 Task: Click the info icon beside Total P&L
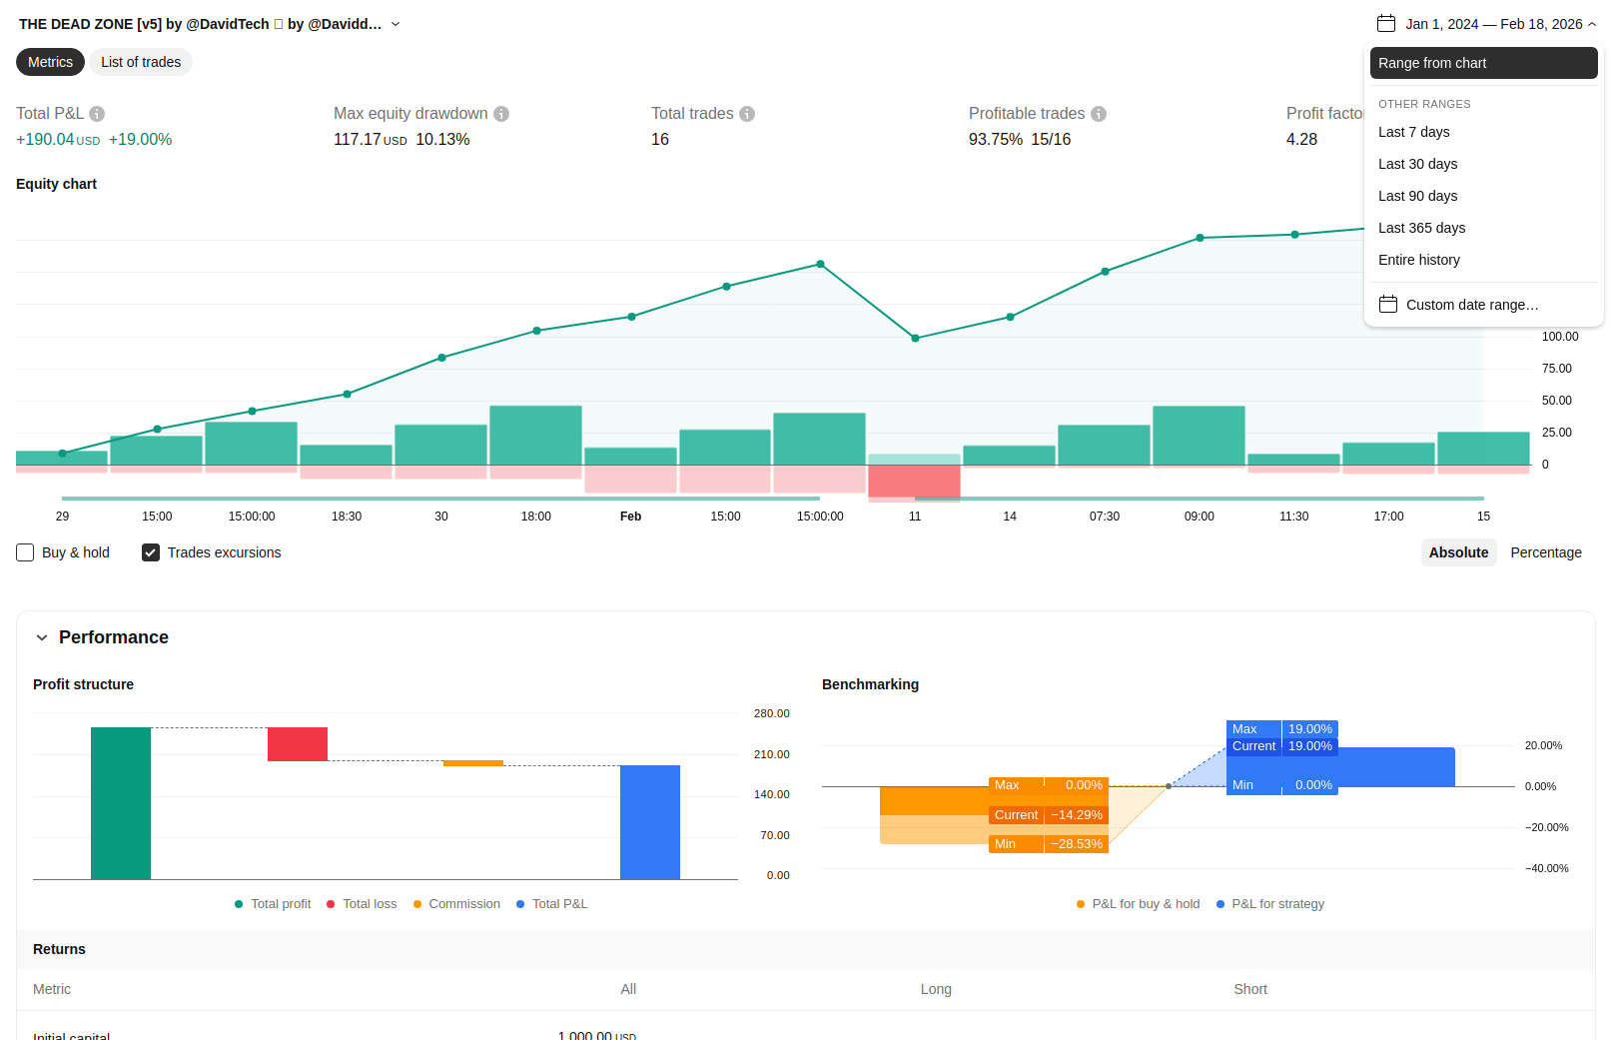tap(97, 114)
